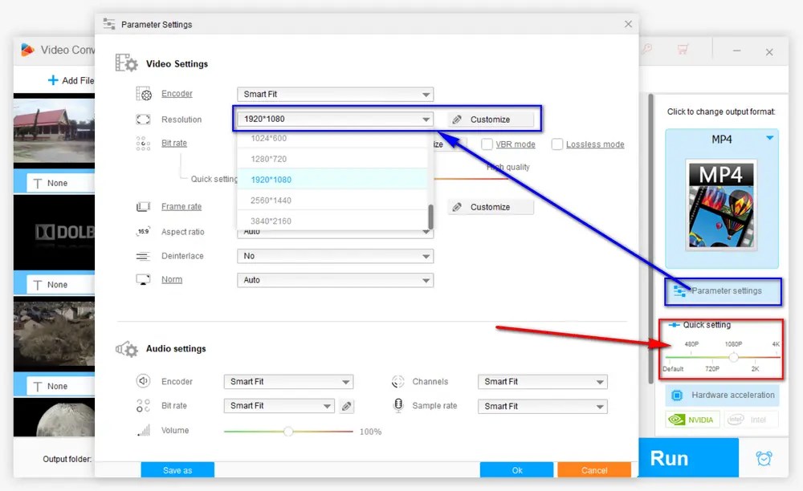Open the Deinterlace dropdown
The width and height of the screenshot is (803, 491).
click(334, 255)
